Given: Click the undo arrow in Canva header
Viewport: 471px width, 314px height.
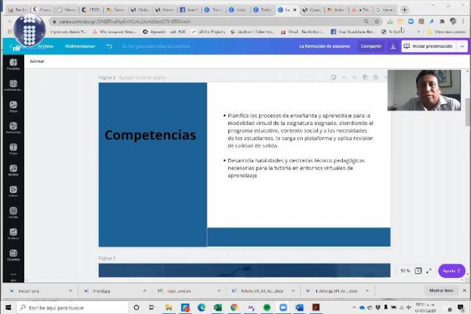Looking at the screenshot, I should [x=109, y=46].
